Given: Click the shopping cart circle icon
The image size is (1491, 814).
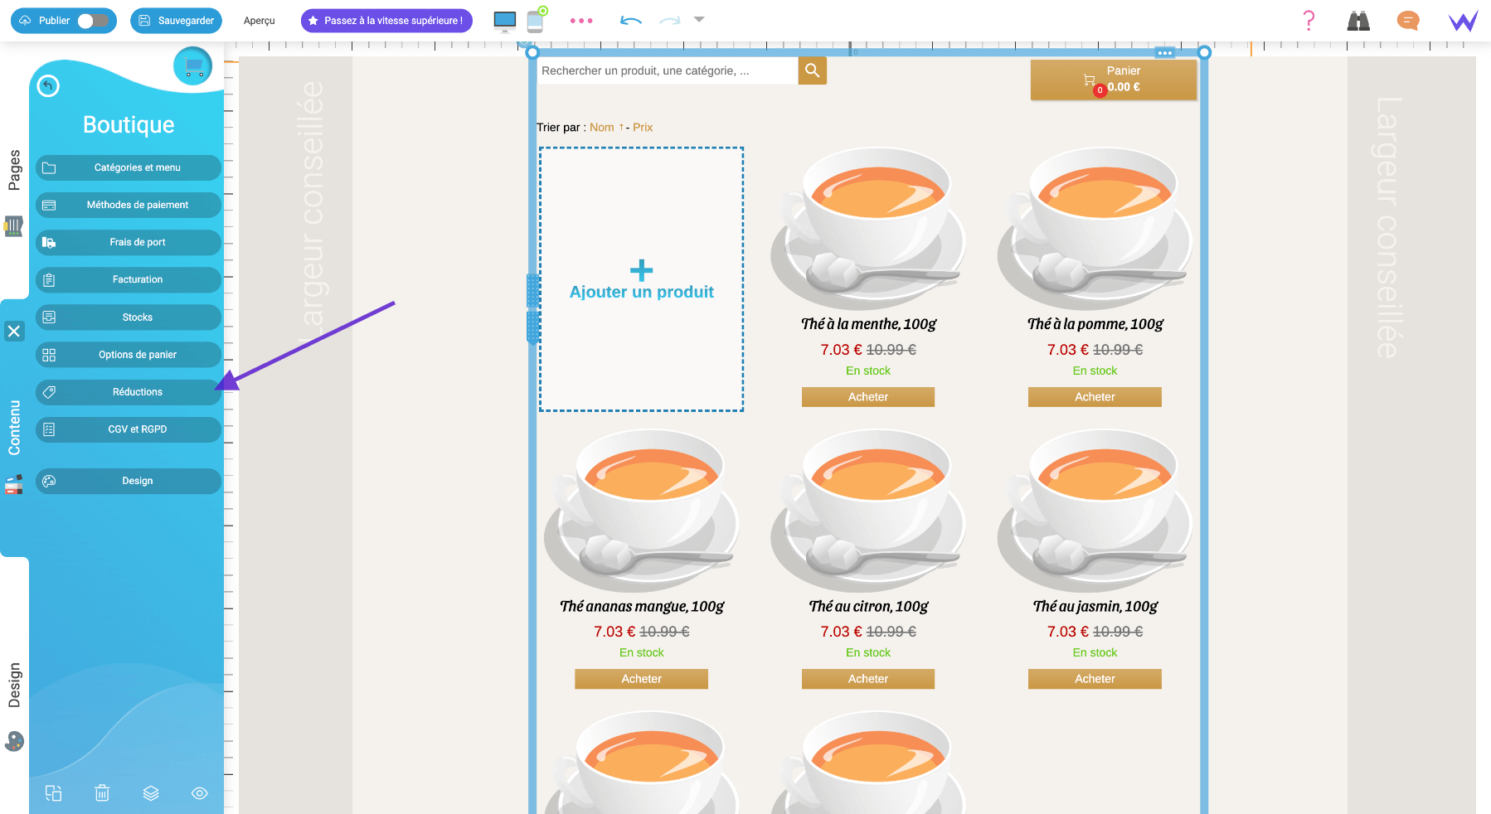Looking at the screenshot, I should tap(193, 65).
